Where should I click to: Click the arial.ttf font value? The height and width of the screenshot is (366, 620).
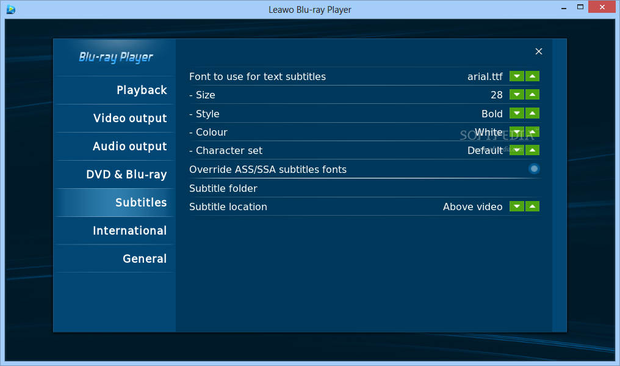tap(485, 76)
